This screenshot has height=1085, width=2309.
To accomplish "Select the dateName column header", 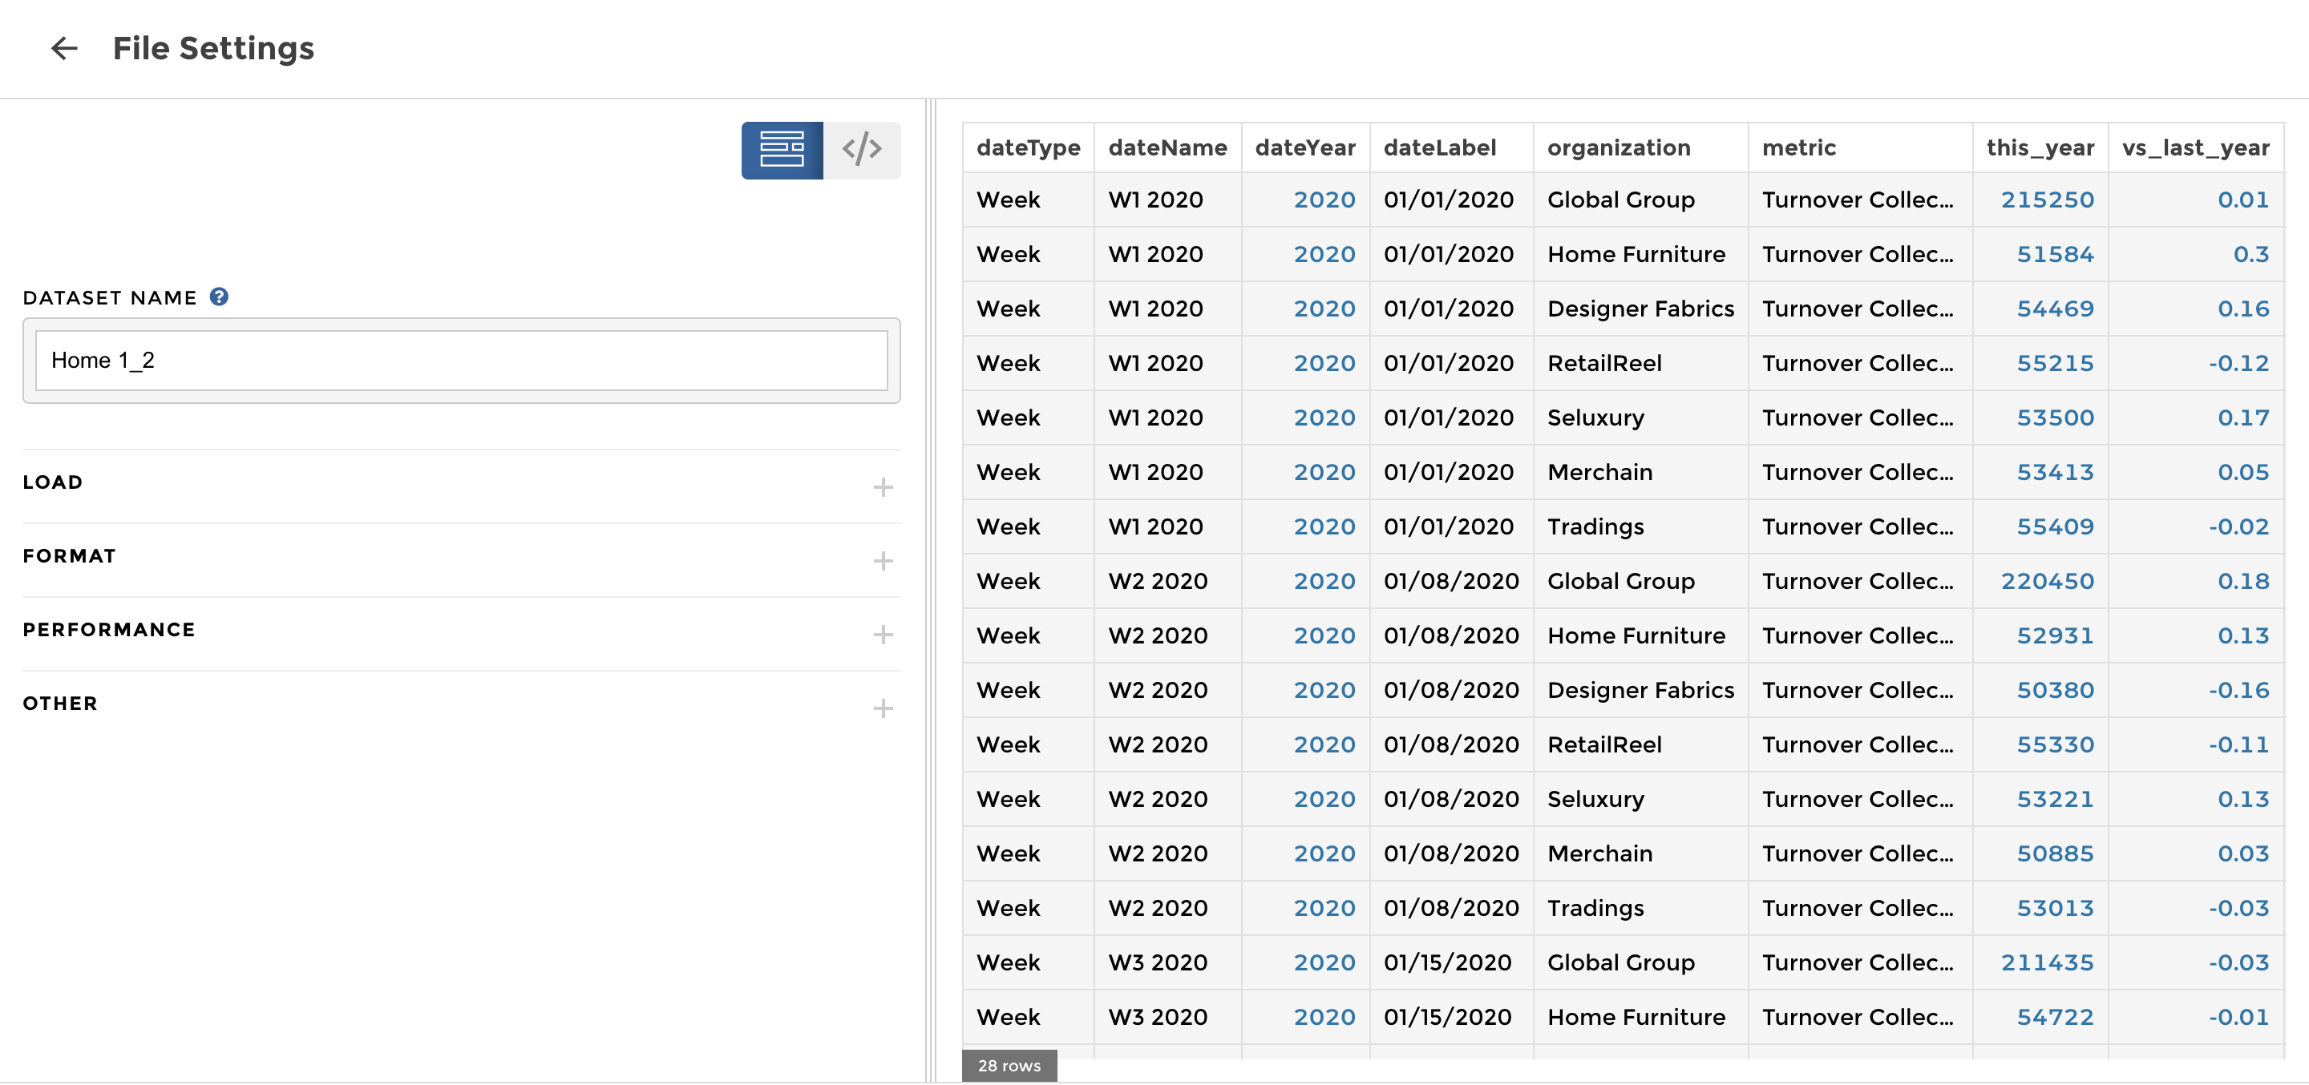I will pyautogui.click(x=1167, y=147).
